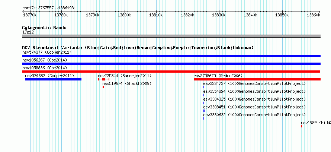This screenshot has width=331, height=152.
Task: Open nsv519674 (Shaikh2009) label
Action: (127, 83)
